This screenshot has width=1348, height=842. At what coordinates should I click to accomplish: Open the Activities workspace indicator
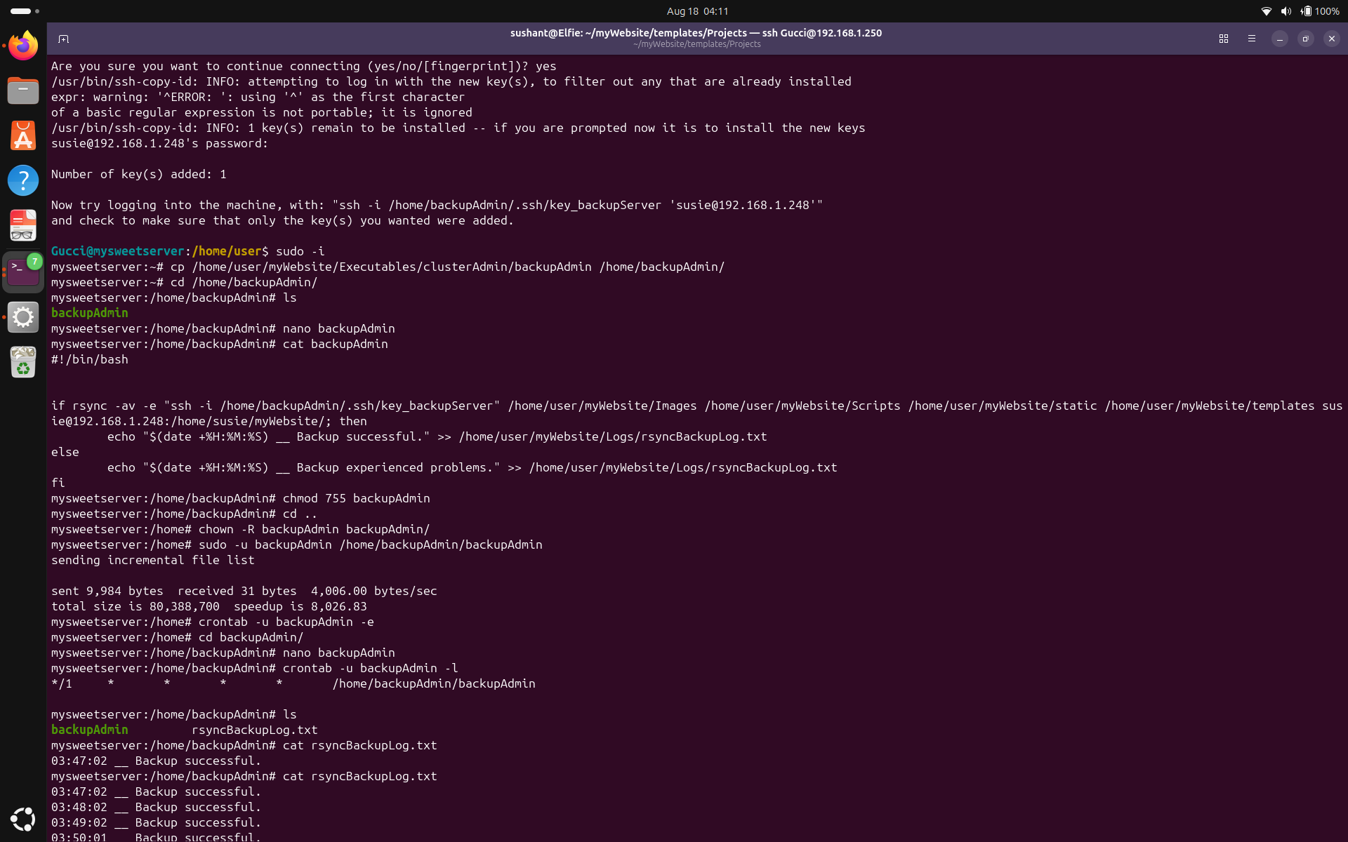25,11
